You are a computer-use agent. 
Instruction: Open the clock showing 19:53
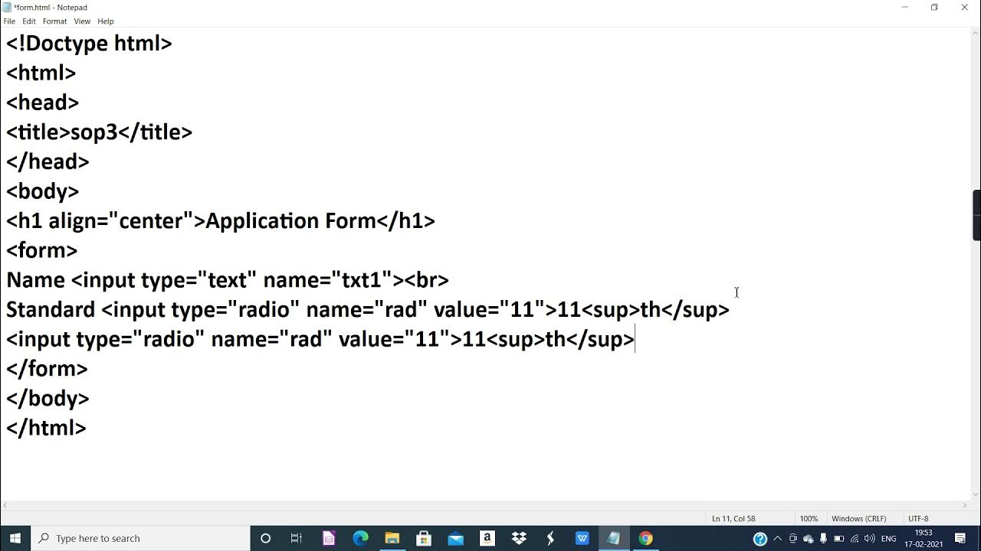tap(924, 538)
